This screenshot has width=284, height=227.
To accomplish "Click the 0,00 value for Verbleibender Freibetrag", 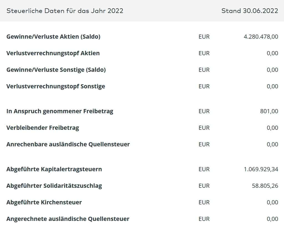I will click(x=272, y=128).
